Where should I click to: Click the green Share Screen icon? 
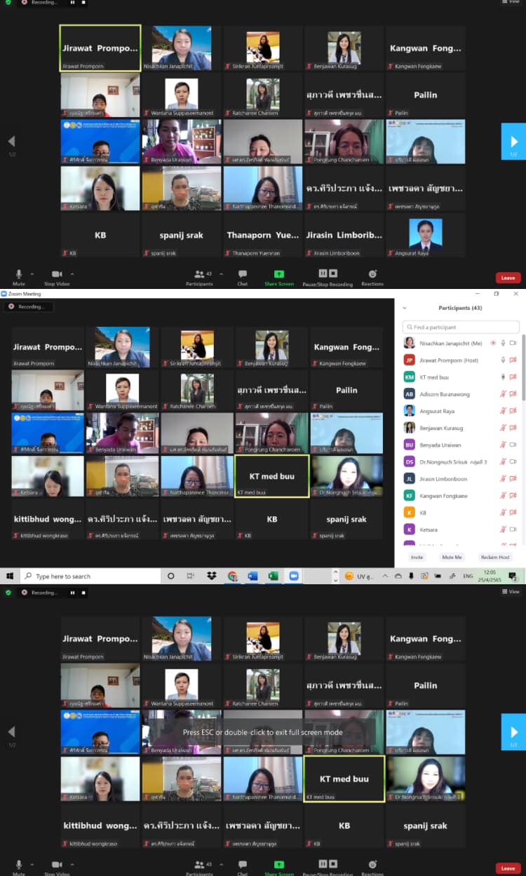pos(279,274)
